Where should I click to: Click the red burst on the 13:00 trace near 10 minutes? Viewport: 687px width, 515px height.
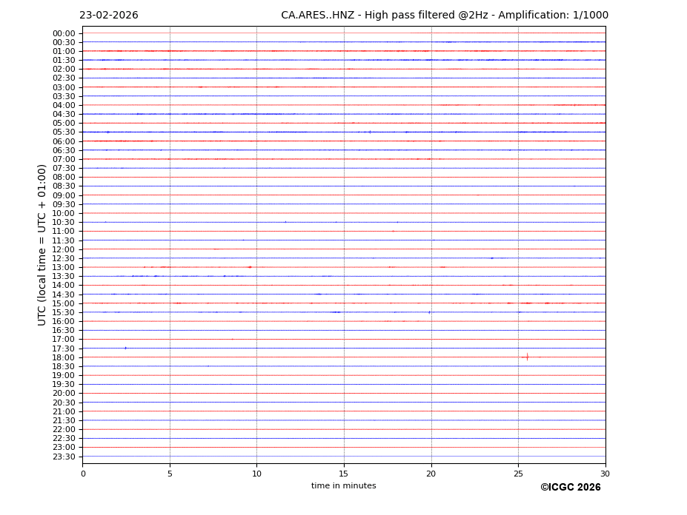pos(250,267)
